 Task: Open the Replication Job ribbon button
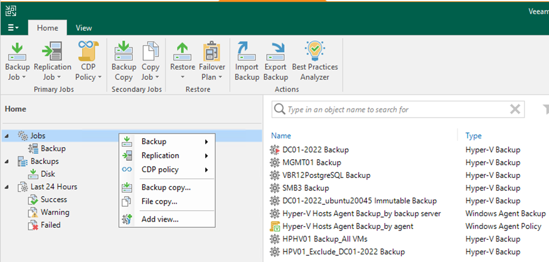point(52,61)
